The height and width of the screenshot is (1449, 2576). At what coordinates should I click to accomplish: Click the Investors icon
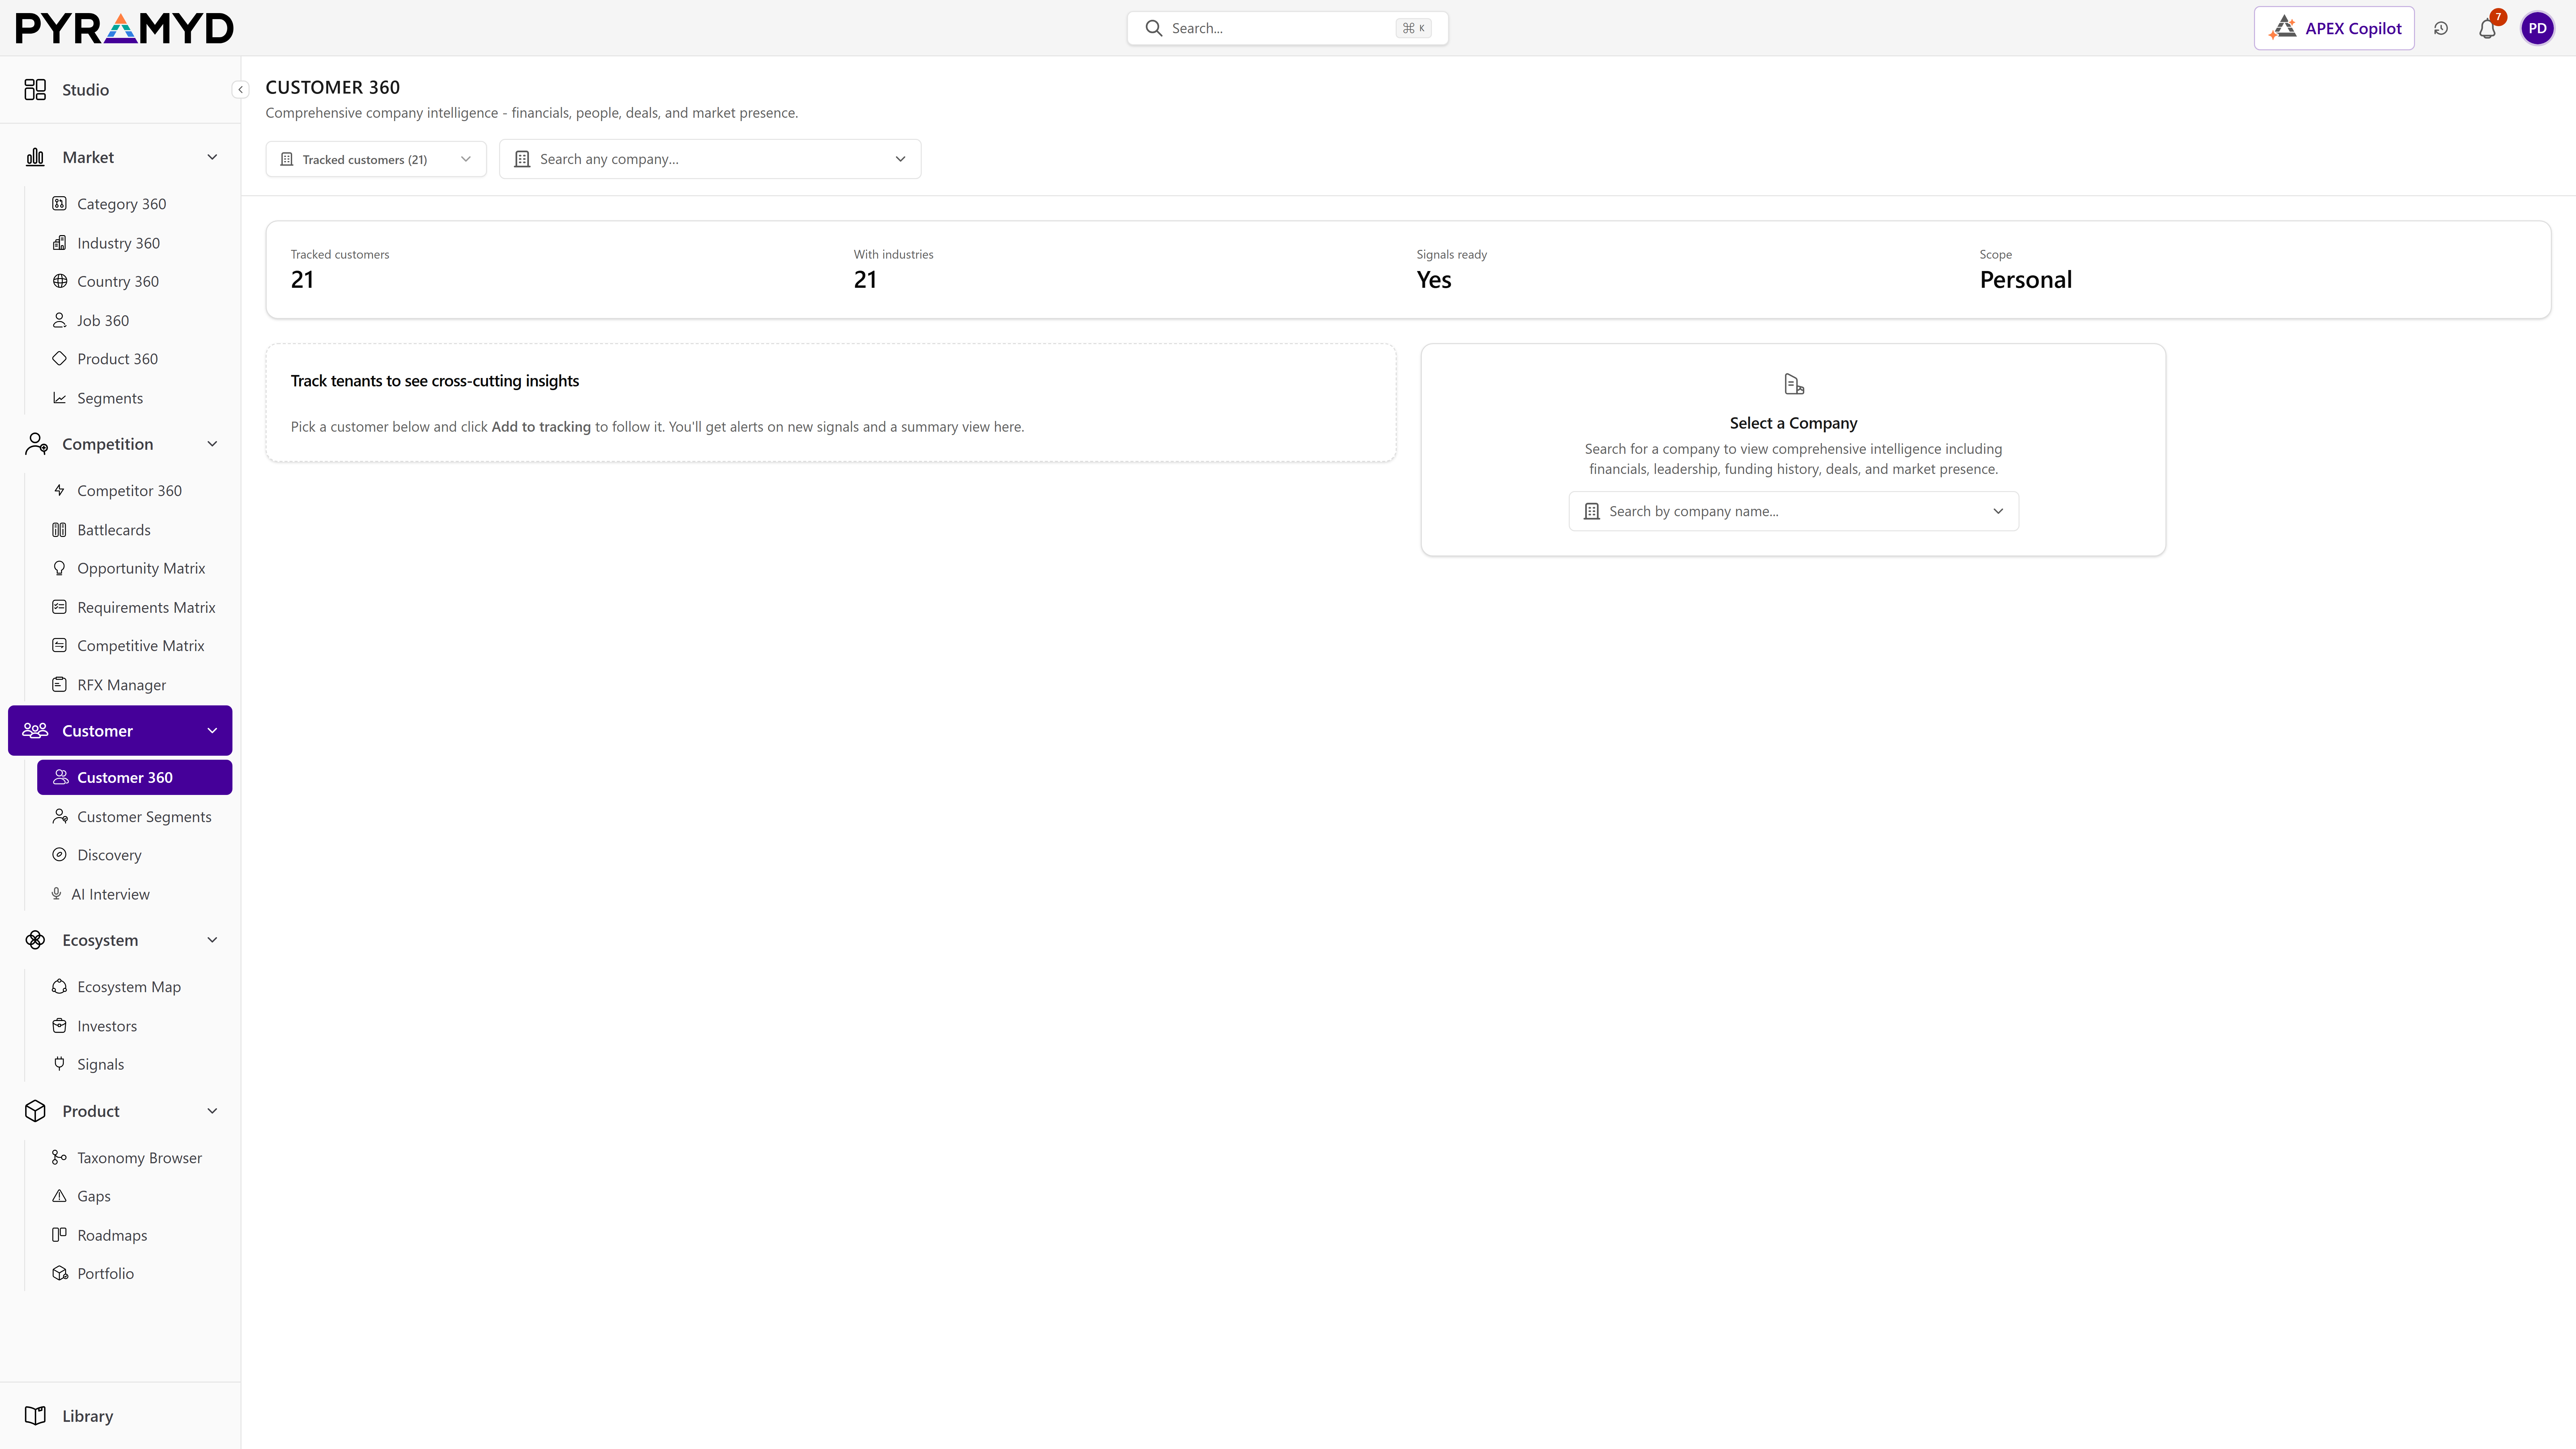[60, 1026]
